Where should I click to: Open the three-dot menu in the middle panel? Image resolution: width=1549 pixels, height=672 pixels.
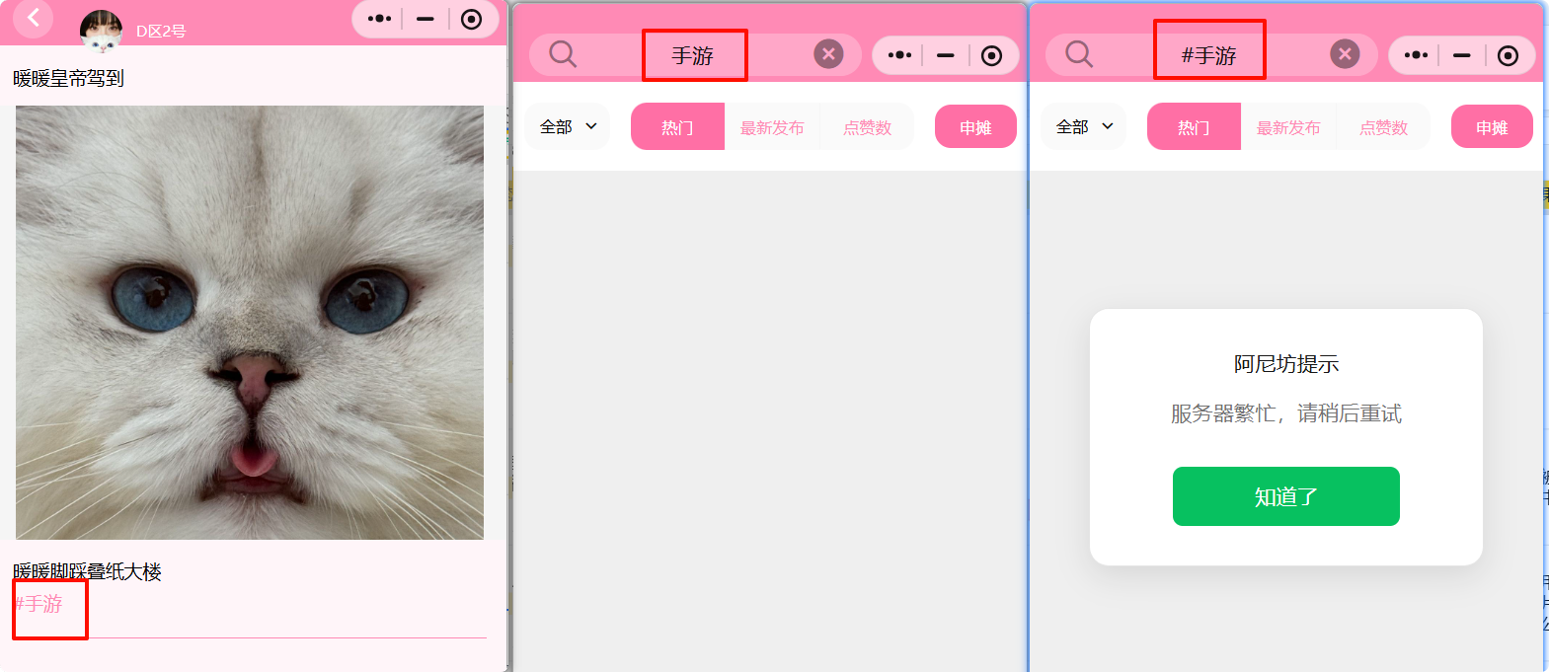[x=899, y=55]
